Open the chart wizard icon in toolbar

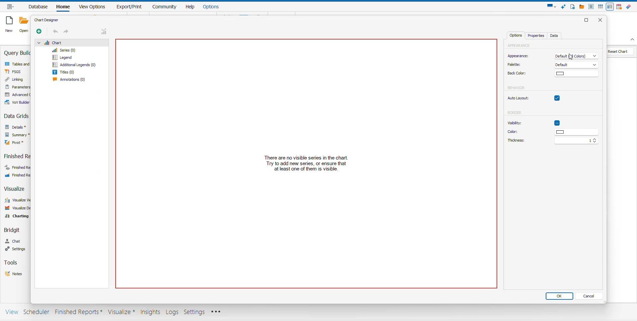(104, 32)
